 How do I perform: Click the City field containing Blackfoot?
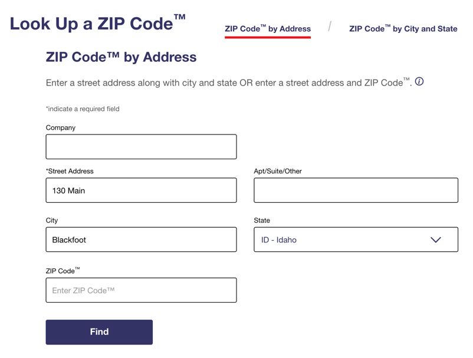141,239
